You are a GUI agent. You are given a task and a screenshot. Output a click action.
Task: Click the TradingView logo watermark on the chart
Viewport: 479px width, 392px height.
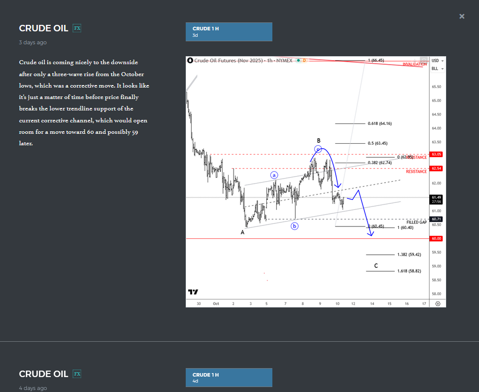pos(193,293)
